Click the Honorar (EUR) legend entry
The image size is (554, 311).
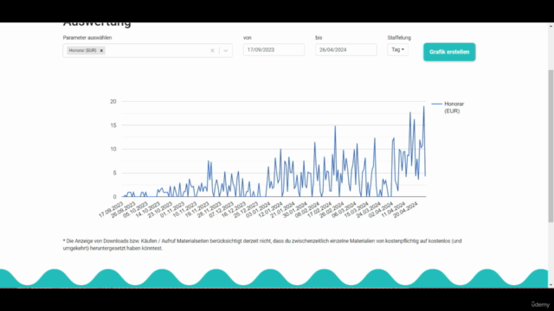tap(454, 107)
